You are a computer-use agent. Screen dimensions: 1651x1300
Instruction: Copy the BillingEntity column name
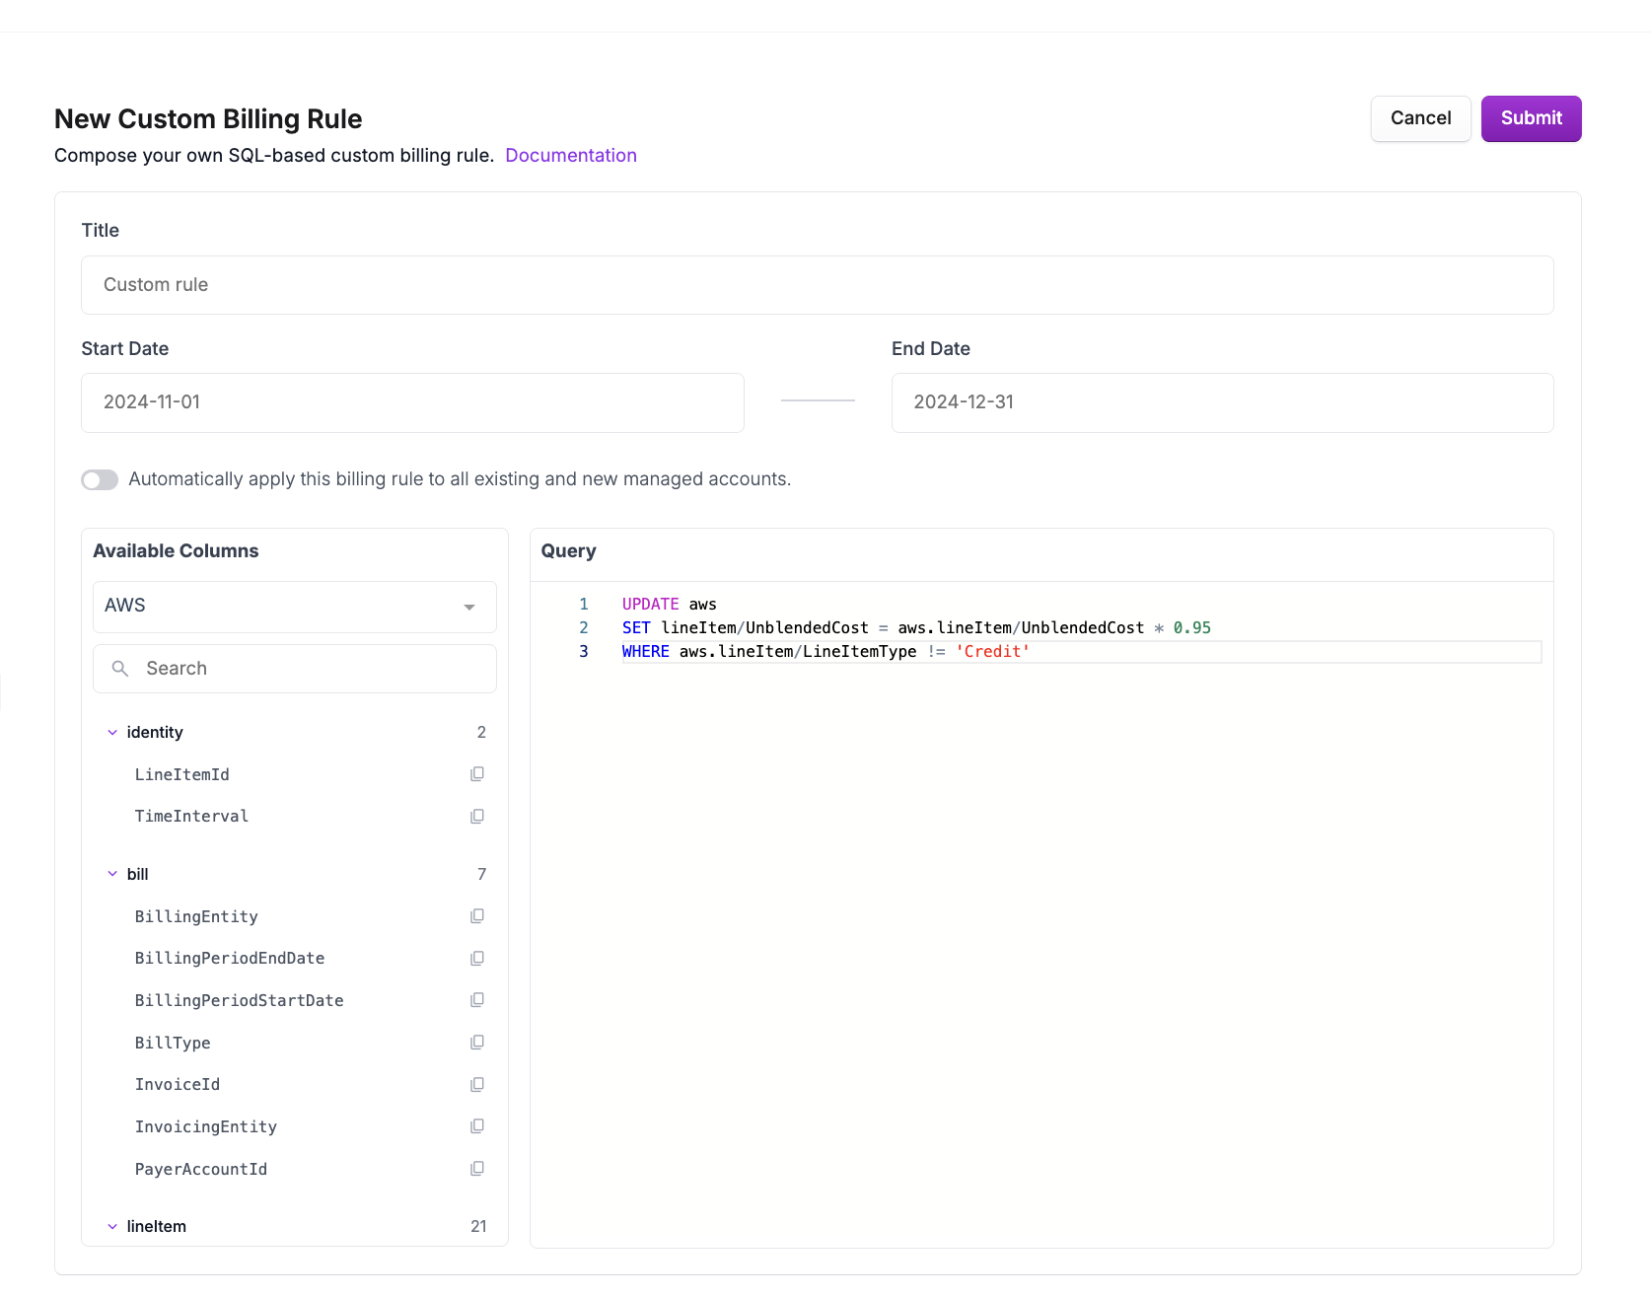[x=477, y=916]
